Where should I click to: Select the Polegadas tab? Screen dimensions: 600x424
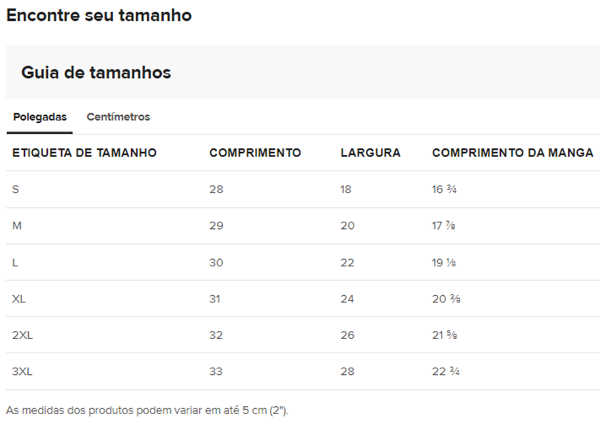(x=40, y=117)
